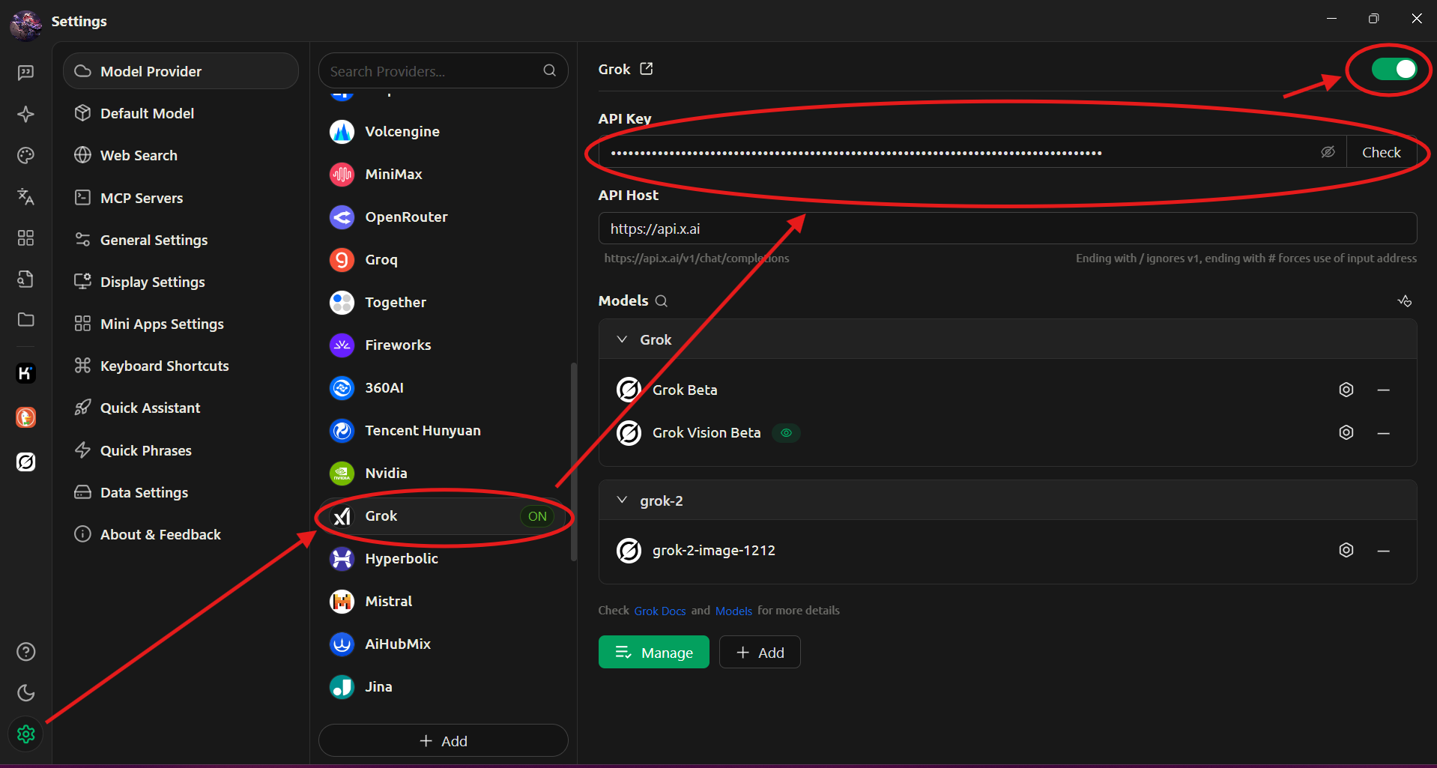Open Data Settings
This screenshot has width=1437, height=768.
181,492
